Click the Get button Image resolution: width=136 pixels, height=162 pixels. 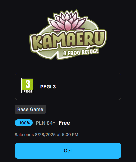pyautogui.click(x=68, y=151)
